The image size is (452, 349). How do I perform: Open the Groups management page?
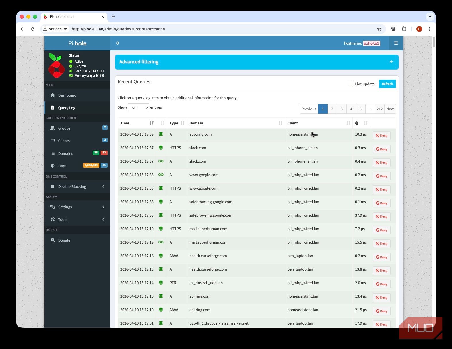tap(77, 128)
